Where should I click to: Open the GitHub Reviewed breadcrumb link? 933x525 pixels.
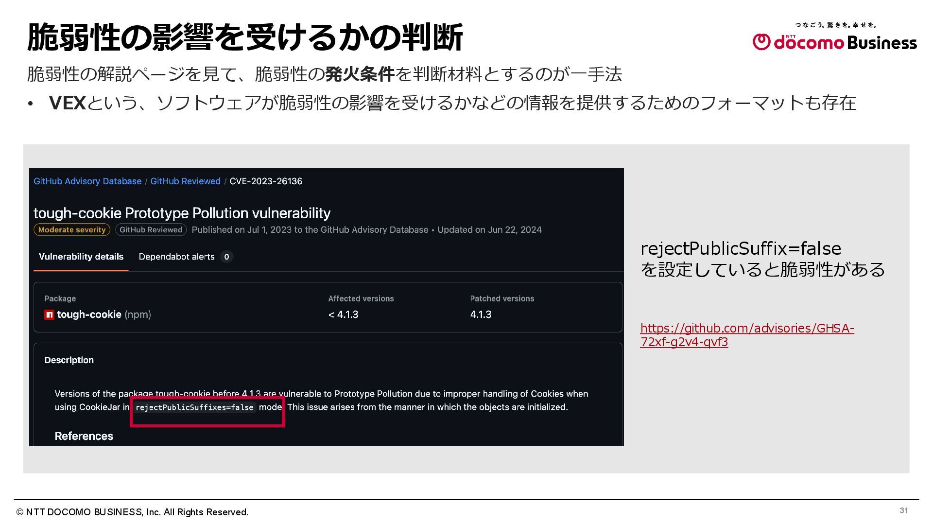[185, 181]
